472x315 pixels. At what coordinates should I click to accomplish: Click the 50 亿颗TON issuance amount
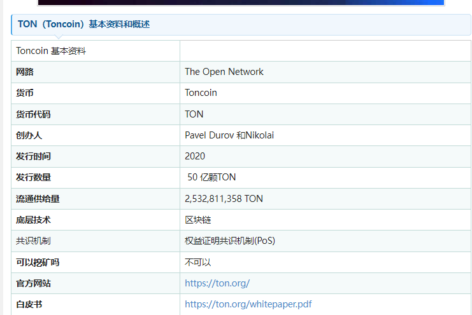click(x=211, y=177)
